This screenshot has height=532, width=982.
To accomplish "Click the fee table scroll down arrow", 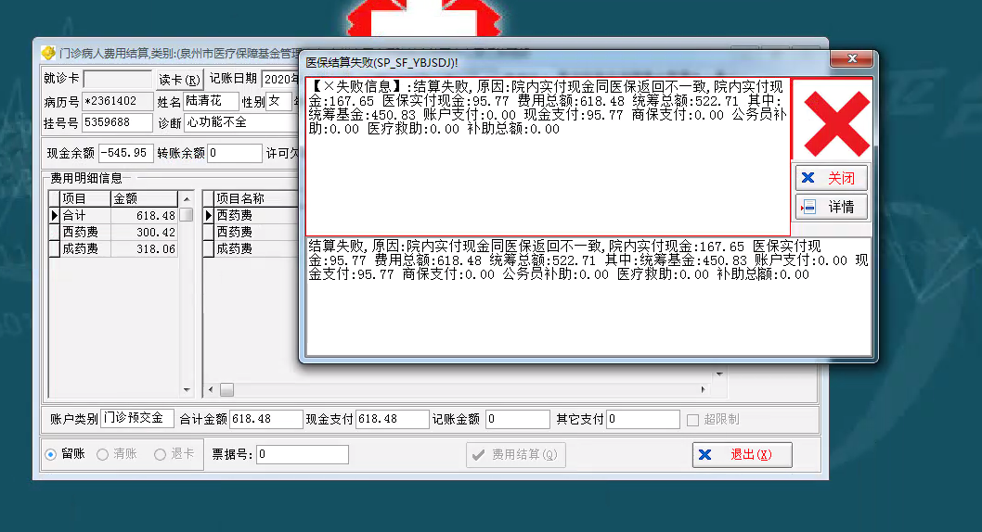I will tap(187, 390).
